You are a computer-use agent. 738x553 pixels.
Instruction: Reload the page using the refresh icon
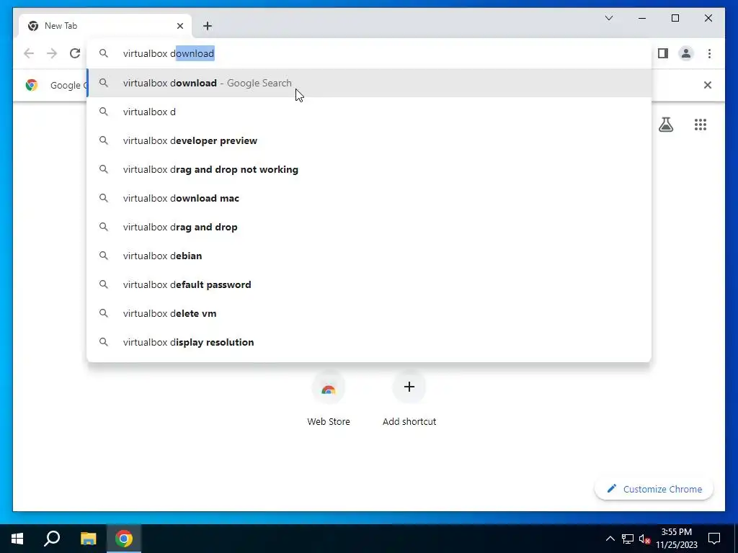[75, 53]
